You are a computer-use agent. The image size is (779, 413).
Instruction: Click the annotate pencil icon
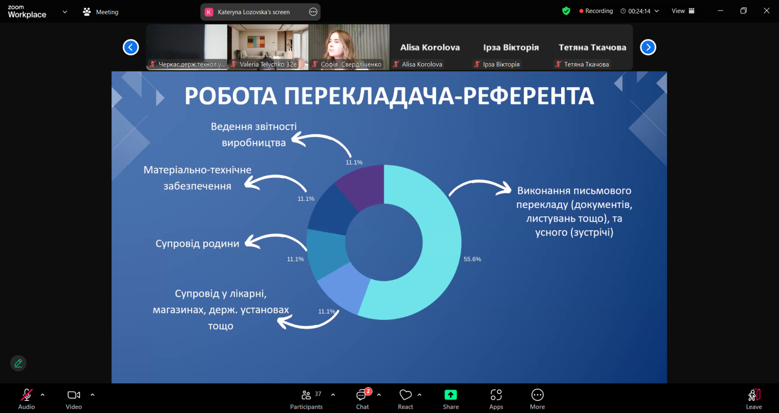click(18, 363)
